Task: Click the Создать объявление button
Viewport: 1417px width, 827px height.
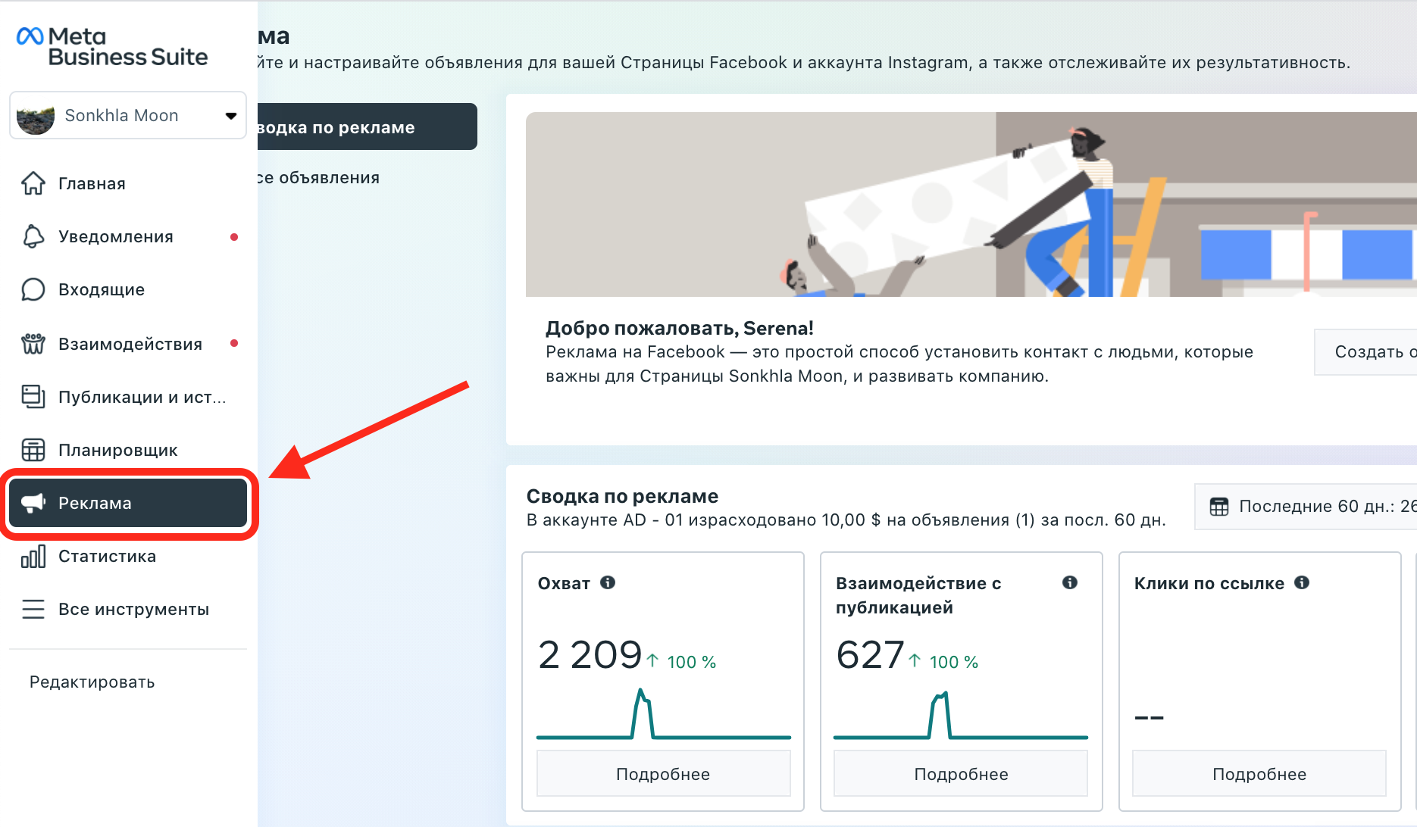Action: pyautogui.click(x=1365, y=351)
